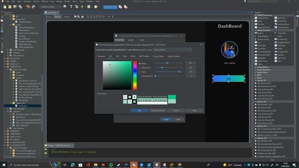Select the Button component in Swing Controls

click(259, 33)
